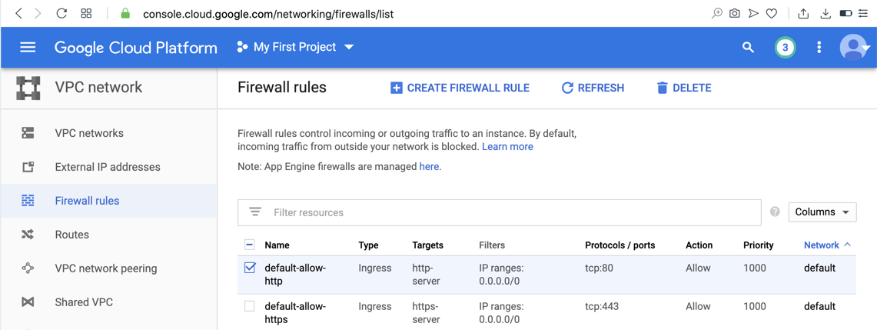Screen dimensions: 877x330
Task: Click the browser reload icon
Action: [61, 13]
